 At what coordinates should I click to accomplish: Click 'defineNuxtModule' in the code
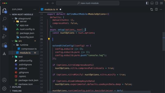pyautogui.click(x=77, y=14)
